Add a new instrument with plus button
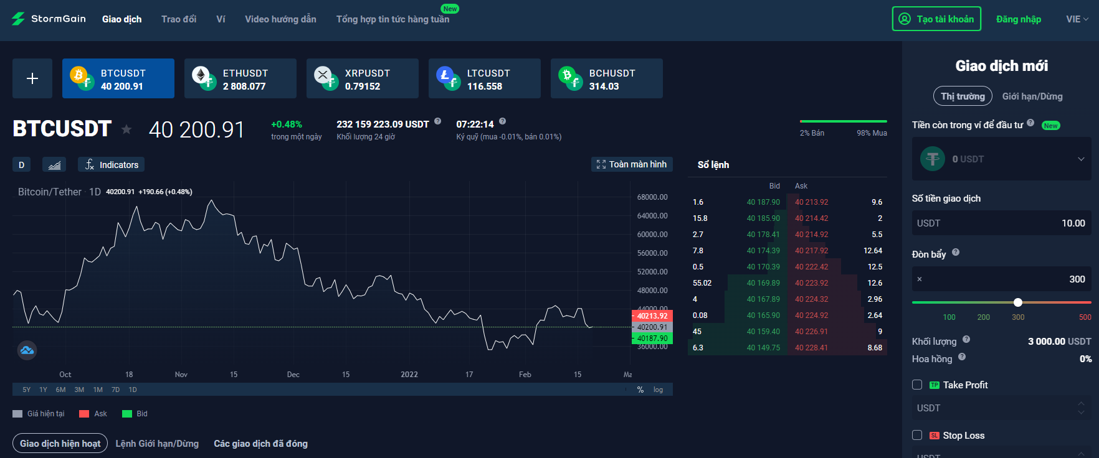The image size is (1099, 458). coord(32,78)
